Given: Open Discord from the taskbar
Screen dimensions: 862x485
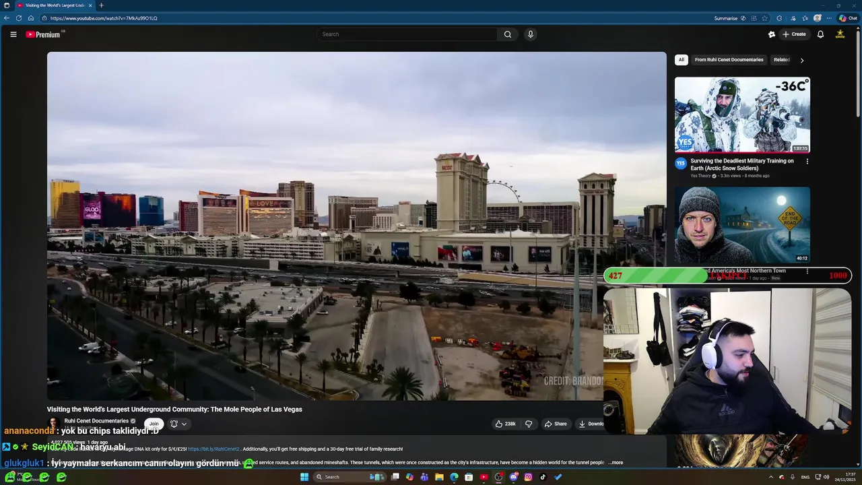Looking at the screenshot, I should [x=513, y=477].
